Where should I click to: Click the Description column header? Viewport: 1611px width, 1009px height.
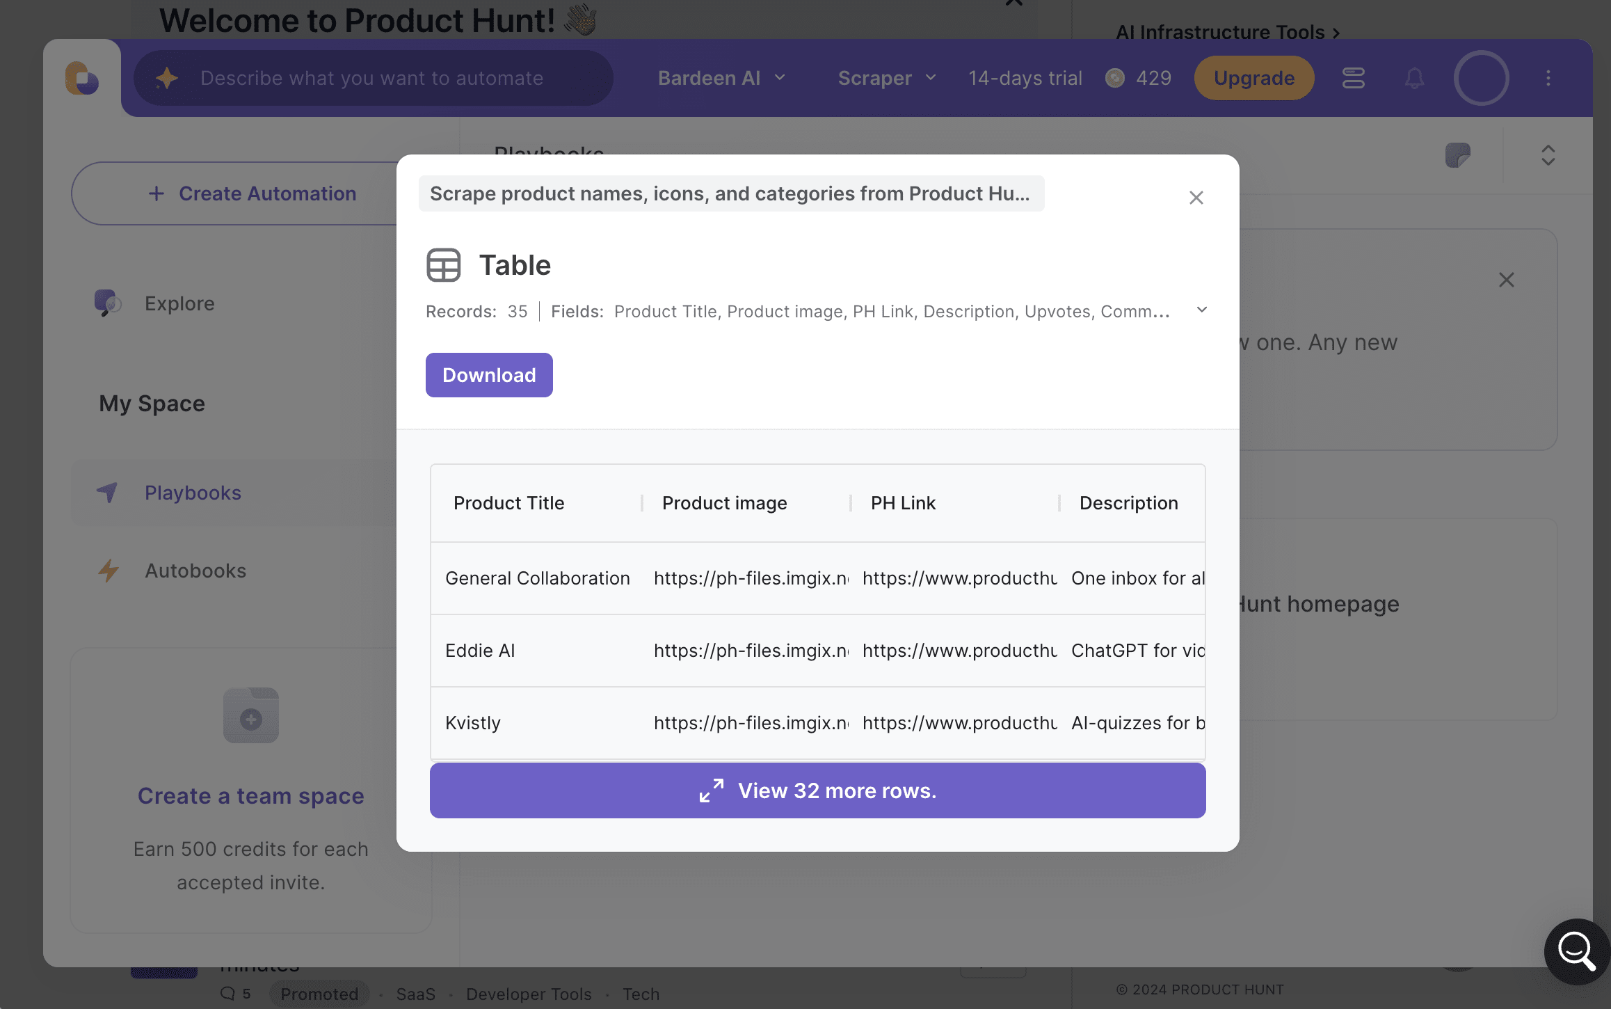(1128, 503)
